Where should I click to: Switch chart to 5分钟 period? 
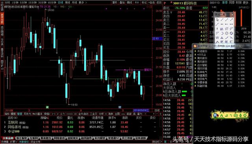[x=23, y=3]
